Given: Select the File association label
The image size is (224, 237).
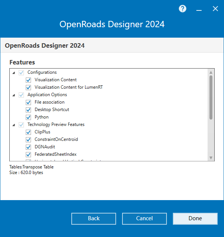Looking at the screenshot, I should (x=50, y=102).
